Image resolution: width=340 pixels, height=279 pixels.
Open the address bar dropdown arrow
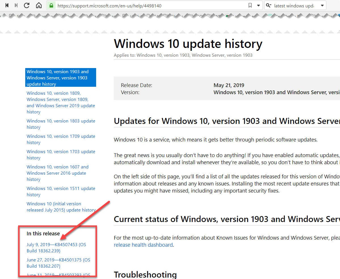(258, 6)
